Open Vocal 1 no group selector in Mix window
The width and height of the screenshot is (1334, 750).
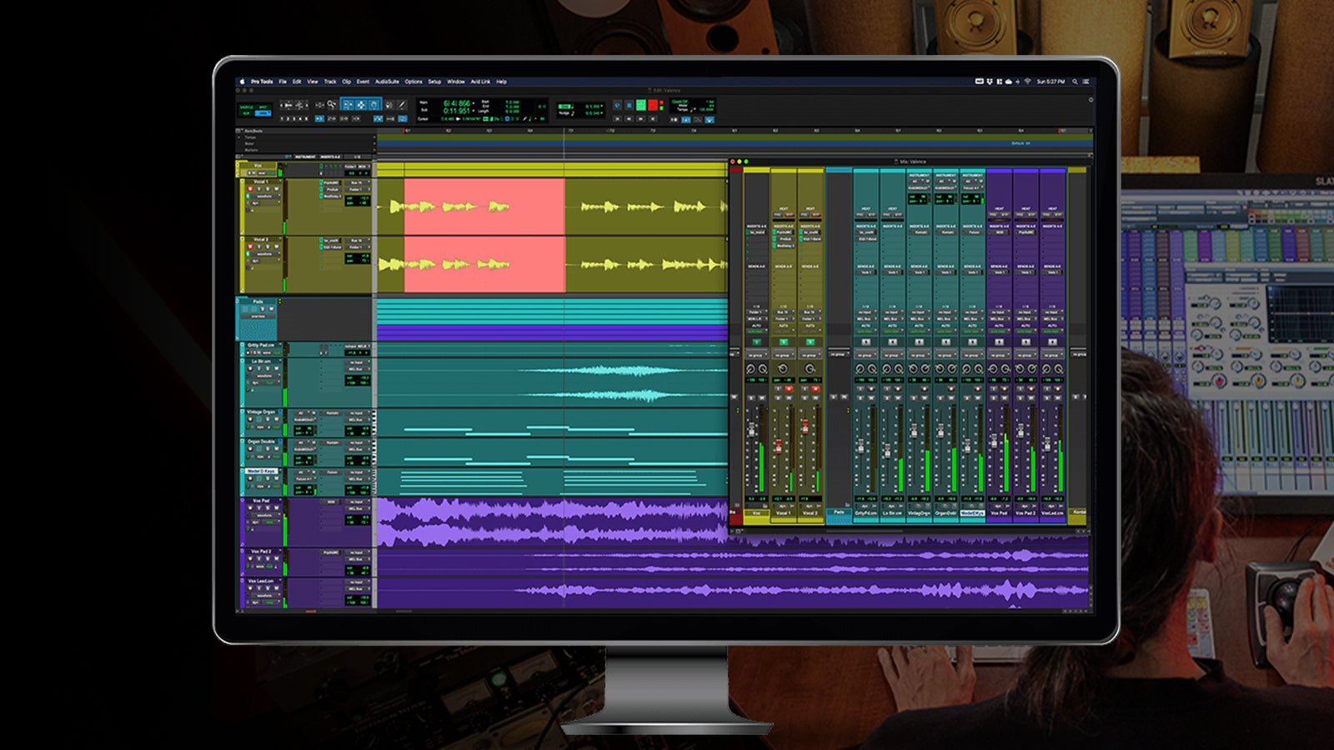784,356
